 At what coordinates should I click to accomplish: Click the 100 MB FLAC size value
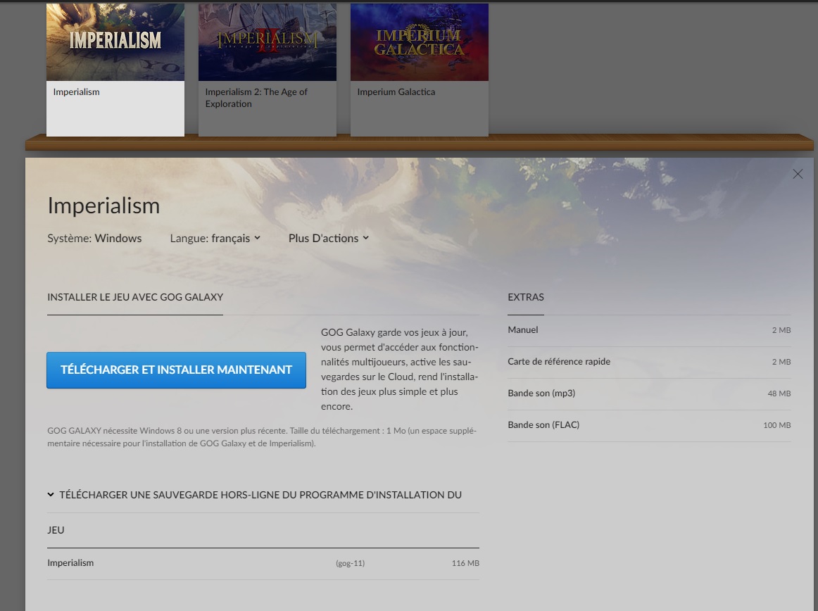tap(776, 425)
